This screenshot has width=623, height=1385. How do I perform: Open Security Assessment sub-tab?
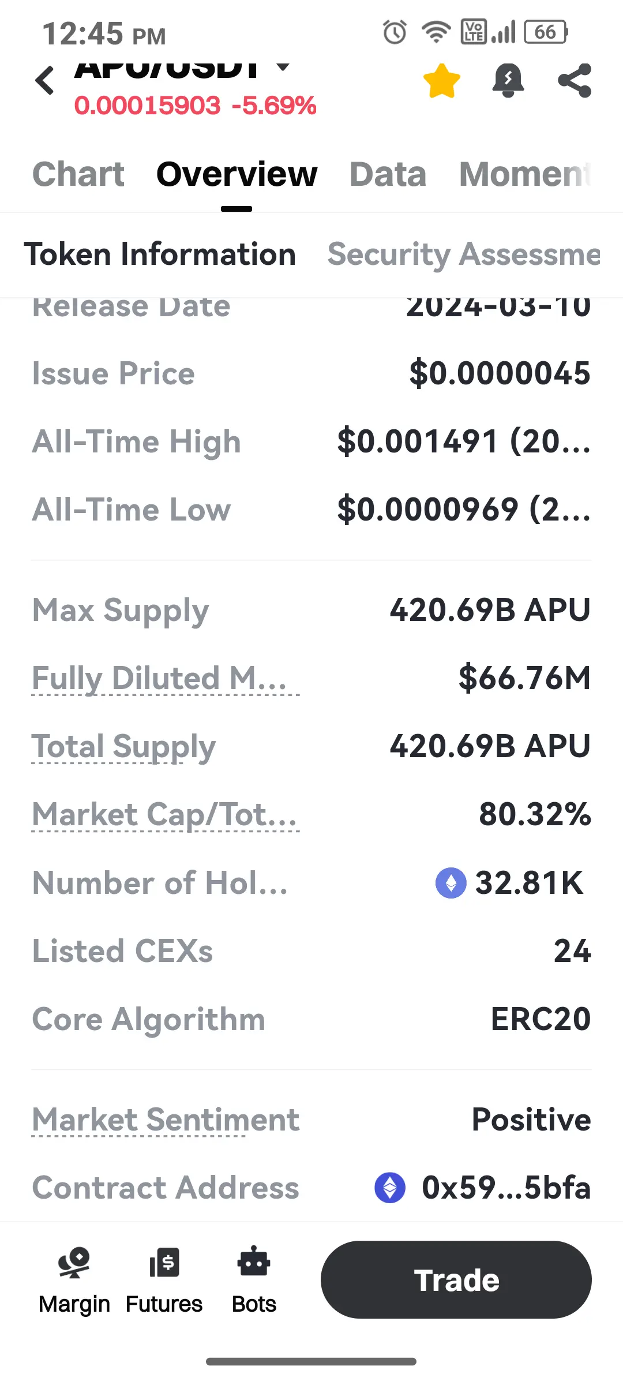click(x=464, y=254)
